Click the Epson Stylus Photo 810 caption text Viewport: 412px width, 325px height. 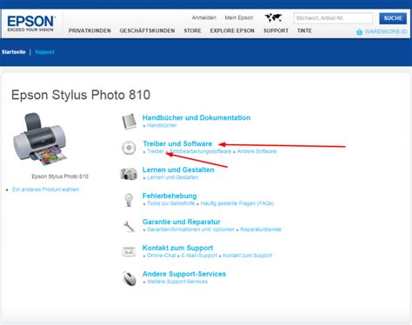click(x=60, y=176)
